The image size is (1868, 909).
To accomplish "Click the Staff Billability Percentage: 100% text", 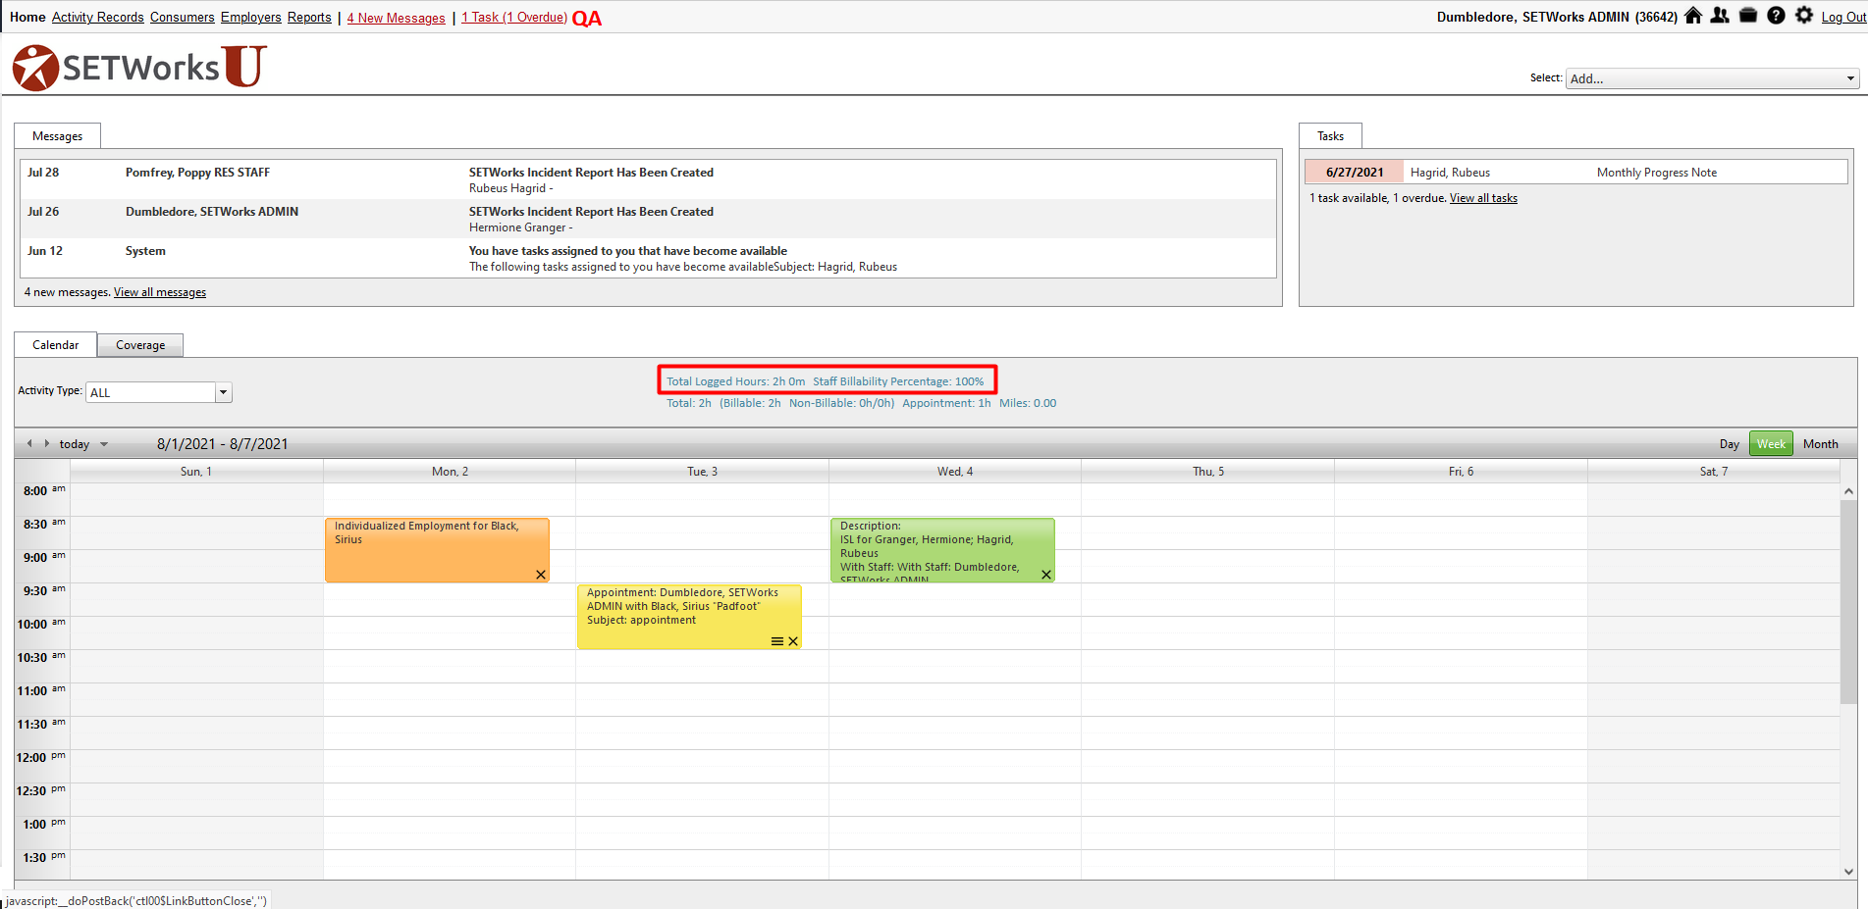I will click(x=898, y=381).
